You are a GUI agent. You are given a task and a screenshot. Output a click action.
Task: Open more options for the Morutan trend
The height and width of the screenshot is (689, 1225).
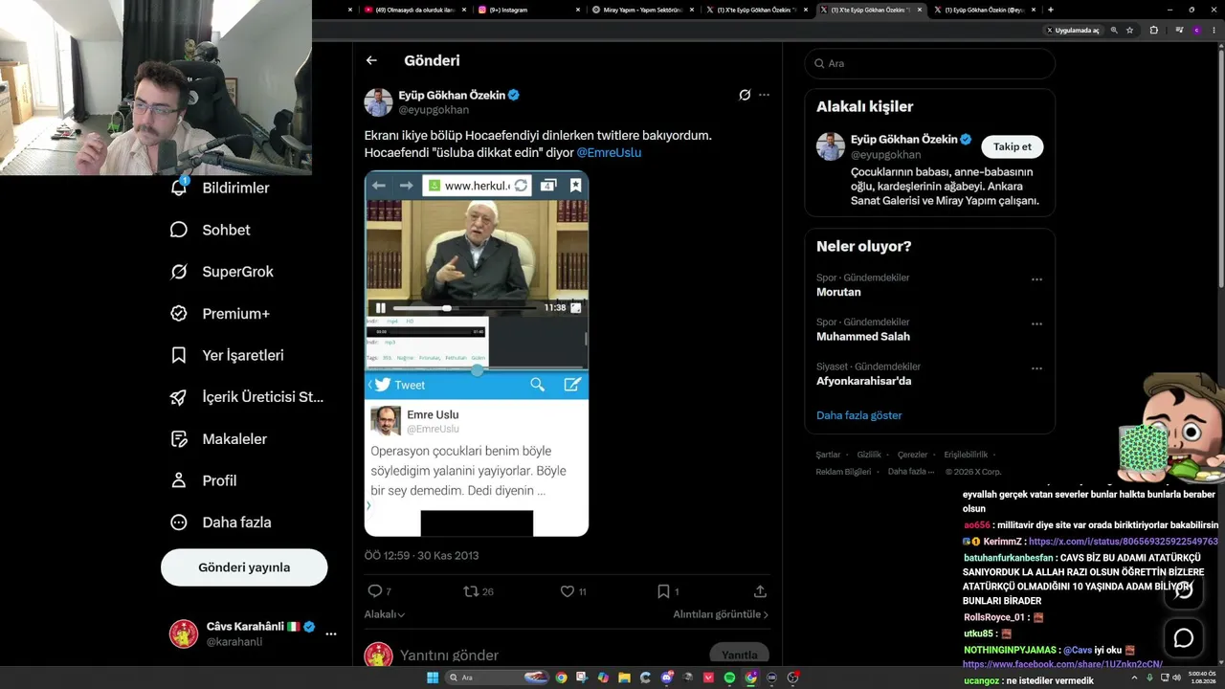click(x=1036, y=280)
